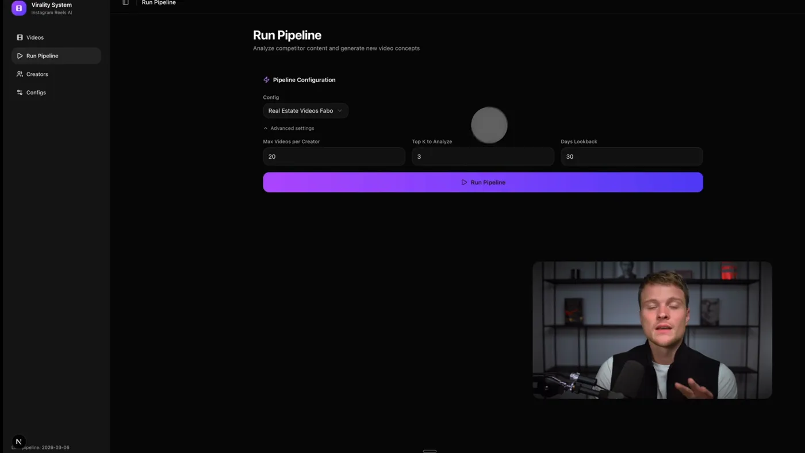Click the Pipeline Configuration section title
Image resolution: width=805 pixels, height=453 pixels.
click(x=304, y=80)
